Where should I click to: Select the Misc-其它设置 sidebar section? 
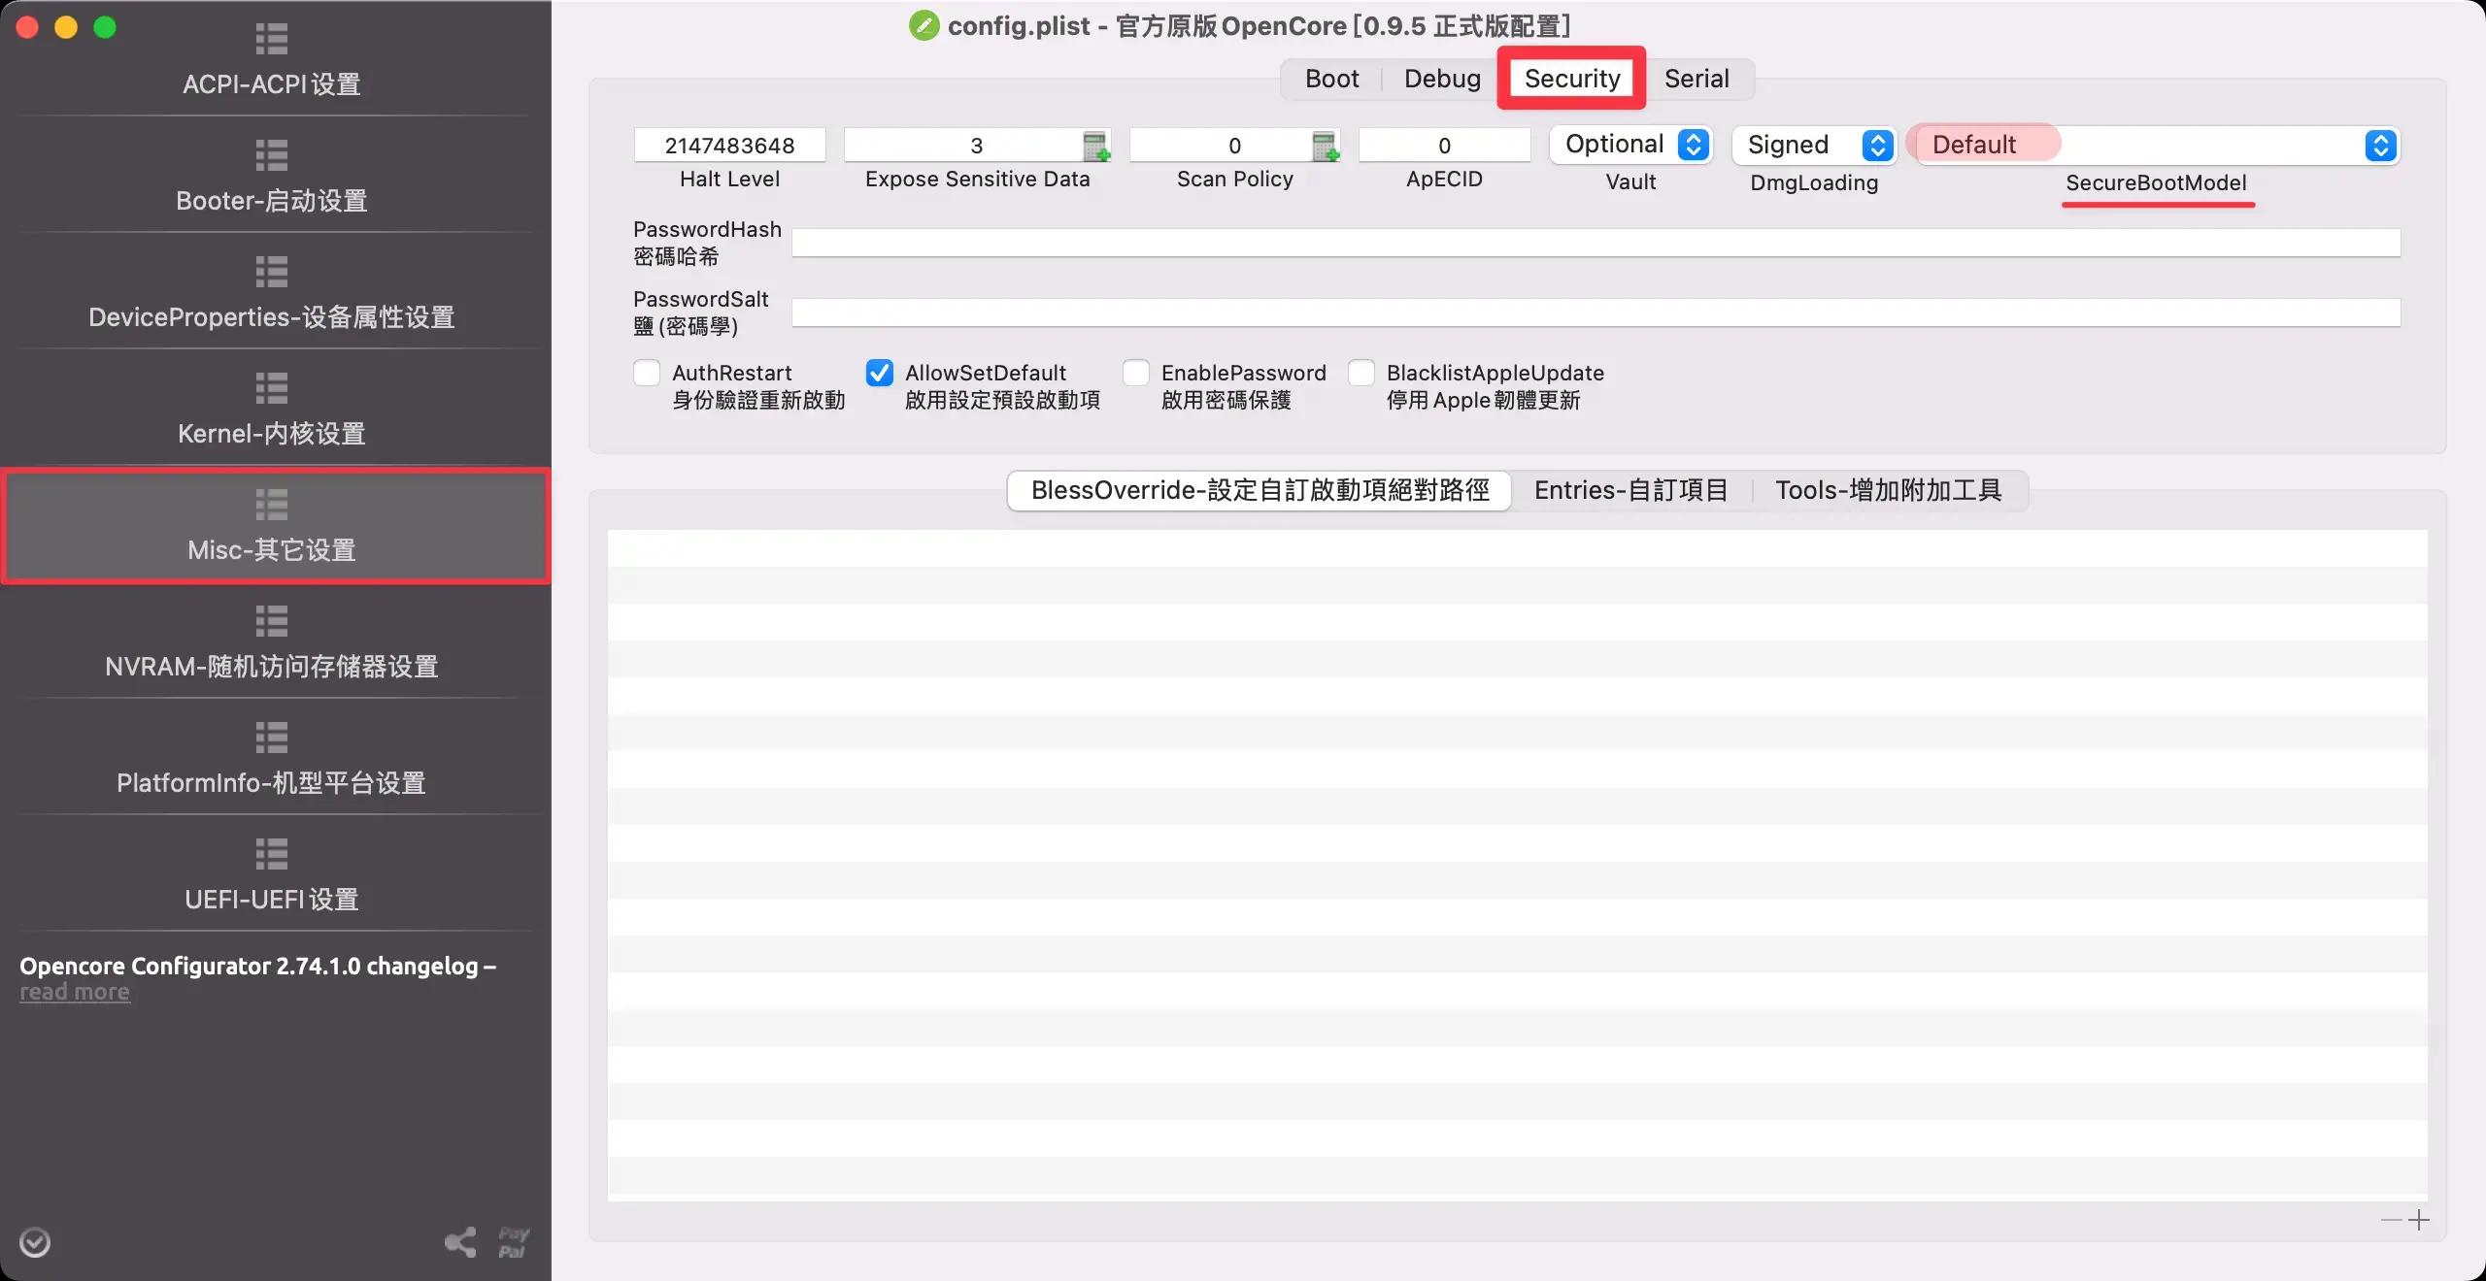(276, 526)
